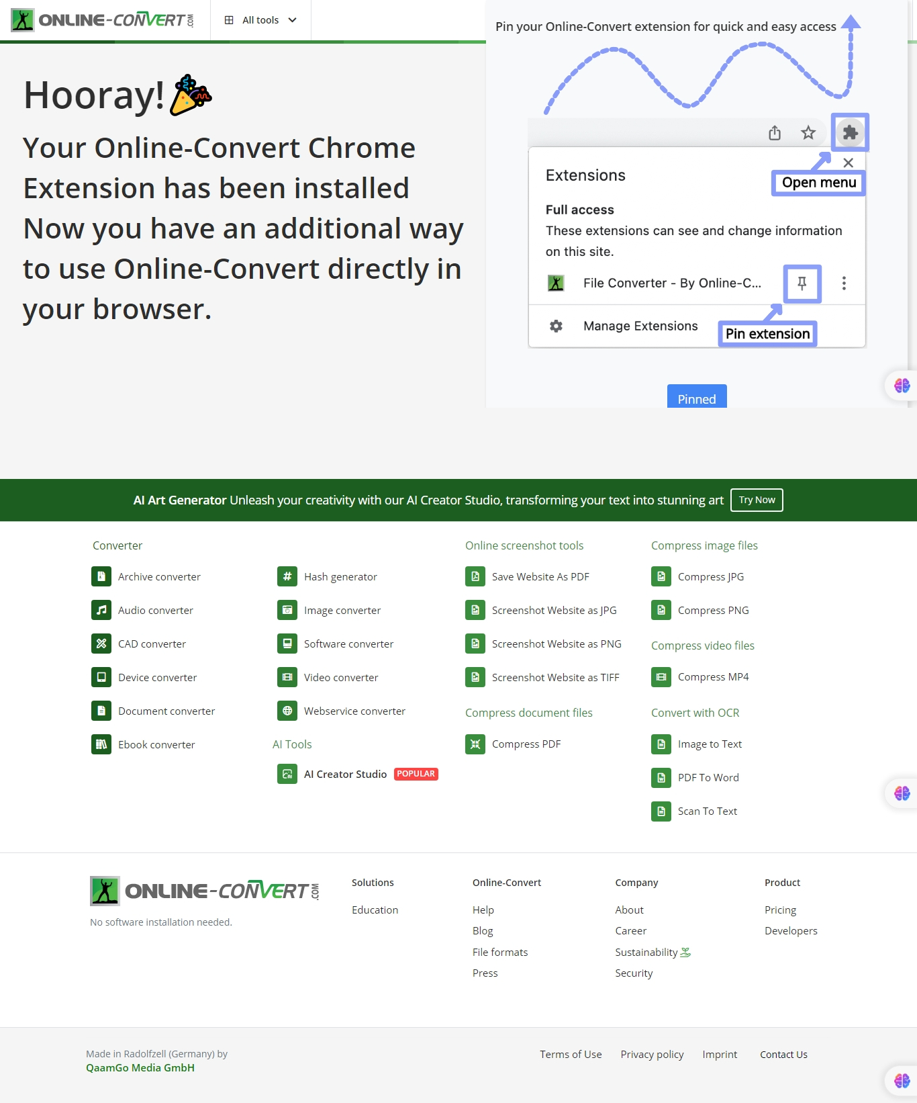Click the PDF To Word icon
The height and width of the screenshot is (1103, 917).
(661, 778)
